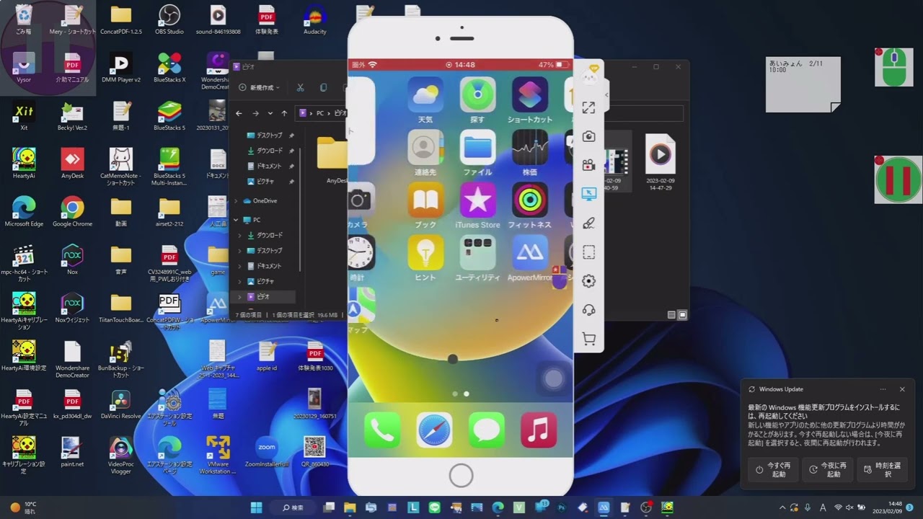Collapse the ApowerMirror side toolbar with the chevron
Screen dimensions: 923x519
coord(607,94)
